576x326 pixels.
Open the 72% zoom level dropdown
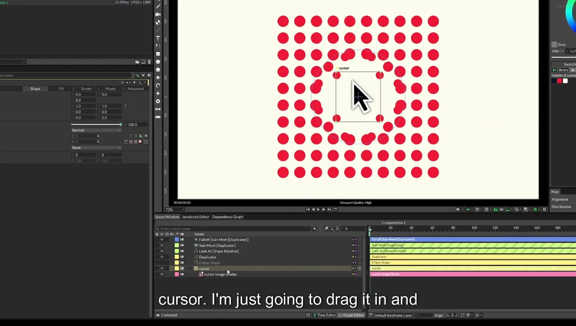coord(174,209)
